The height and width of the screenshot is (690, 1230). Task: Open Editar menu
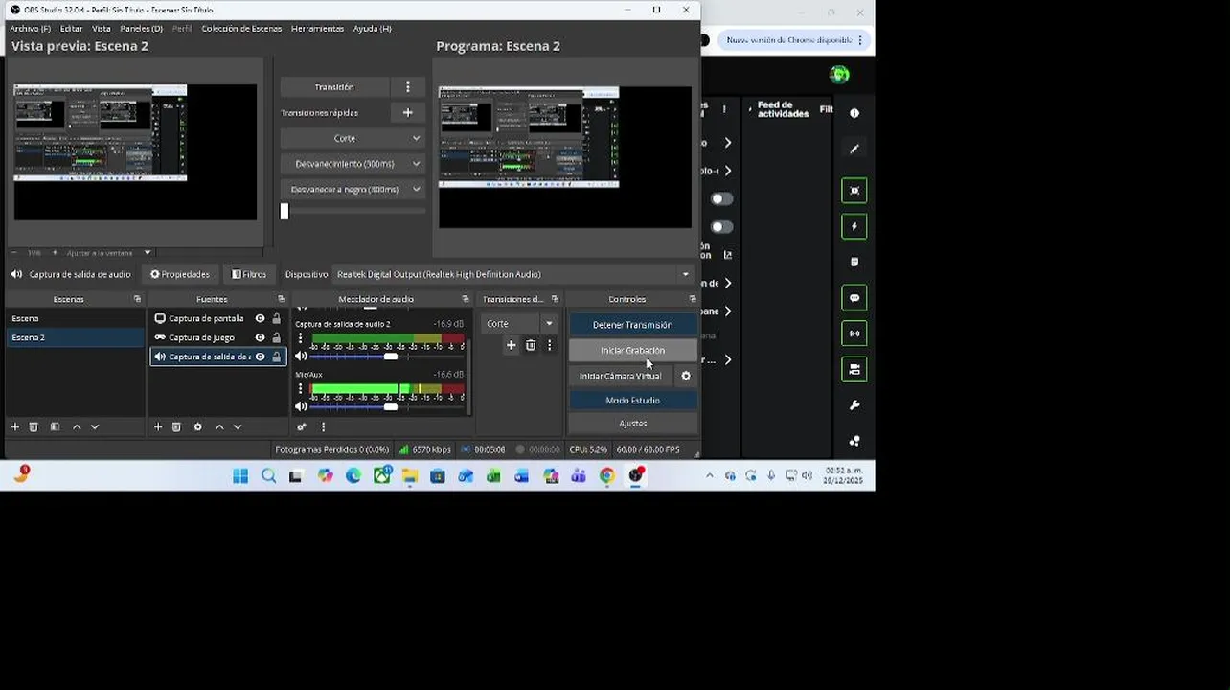click(x=71, y=29)
